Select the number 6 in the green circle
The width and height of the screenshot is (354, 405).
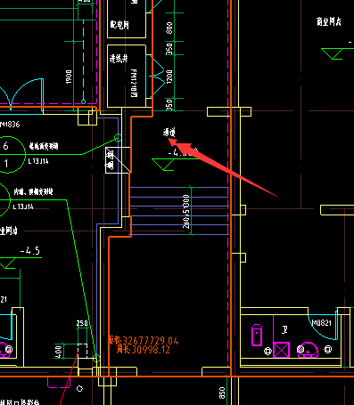tap(5, 146)
